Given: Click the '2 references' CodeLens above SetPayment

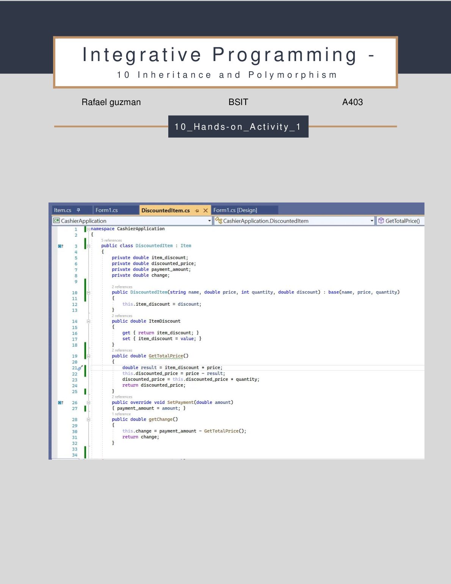Looking at the screenshot, I should [x=122, y=397].
